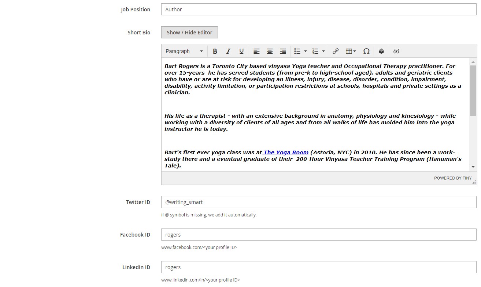Center align text in the editor
The width and height of the screenshot is (481, 287).
270,51
